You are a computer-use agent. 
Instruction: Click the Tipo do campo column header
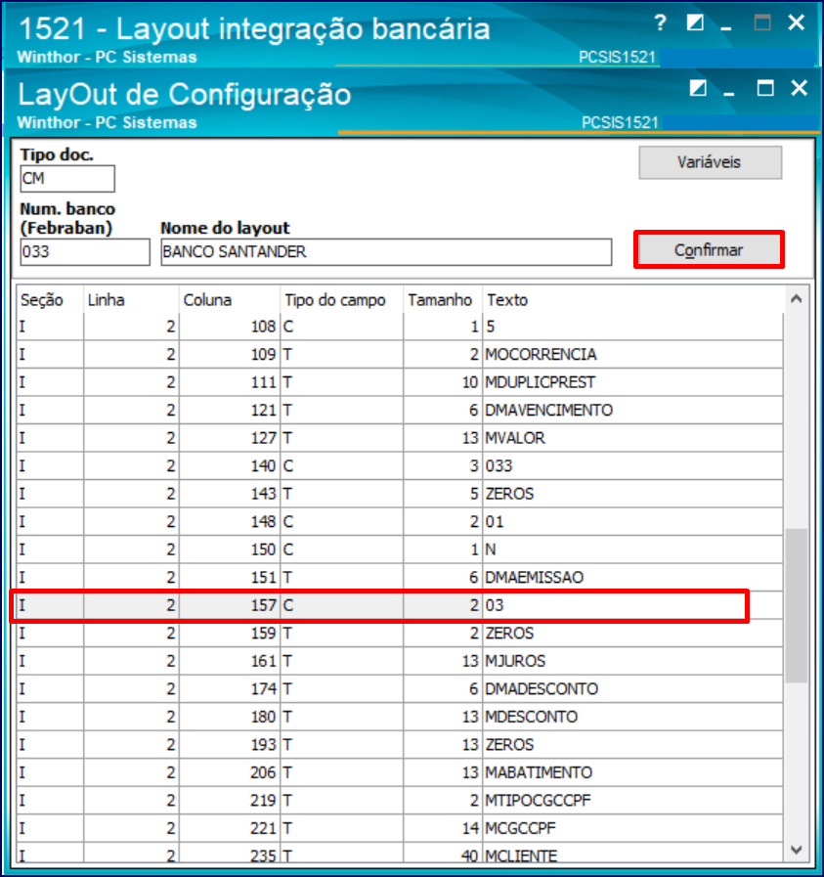341,300
